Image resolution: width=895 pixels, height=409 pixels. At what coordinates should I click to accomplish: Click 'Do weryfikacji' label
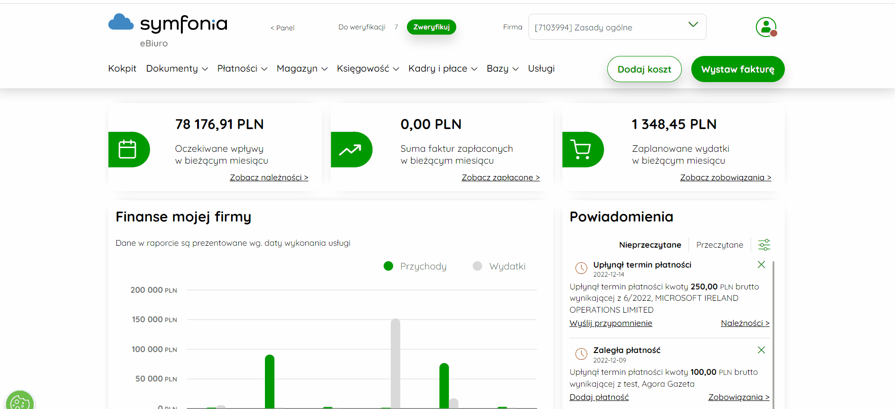(362, 27)
